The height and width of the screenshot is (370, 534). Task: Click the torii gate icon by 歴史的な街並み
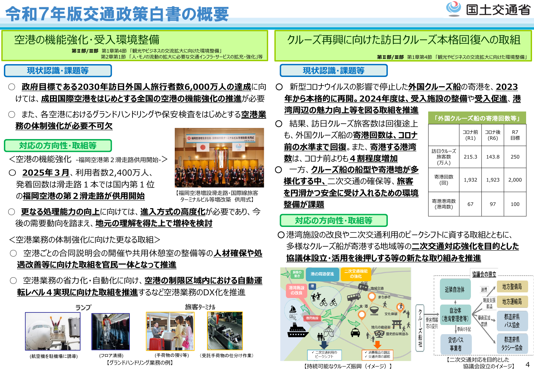point(397,325)
